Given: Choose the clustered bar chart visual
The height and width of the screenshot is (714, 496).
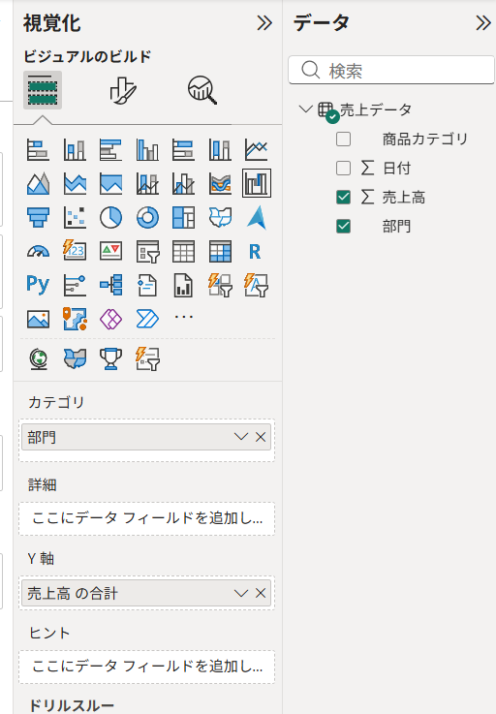Looking at the screenshot, I should coord(111,149).
